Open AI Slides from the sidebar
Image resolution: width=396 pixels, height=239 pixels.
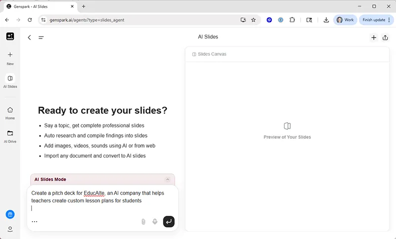click(10, 79)
